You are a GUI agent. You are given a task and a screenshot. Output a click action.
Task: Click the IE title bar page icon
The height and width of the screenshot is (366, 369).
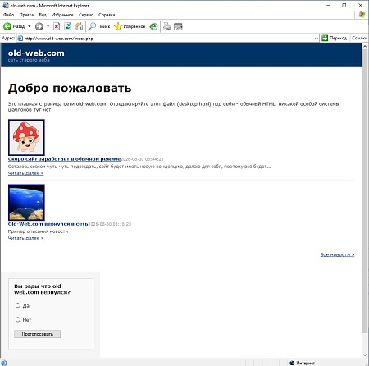coord(6,6)
